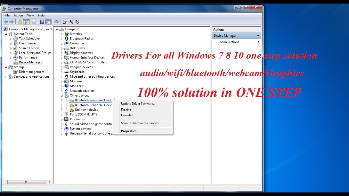Image resolution: width=349 pixels, height=196 pixels.
Task: Select the Modems row
Action: [76, 81]
